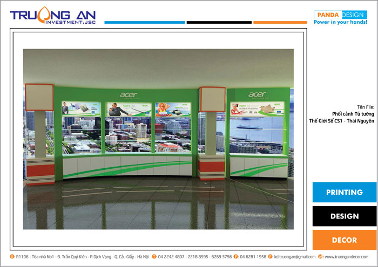Click the orange address icon in footer
The width and height of the screenshot is (378, 267).
coord(12,257)
